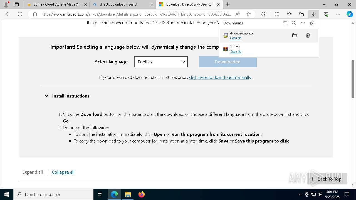The height and width of the screenshot is (200, 356).
Task: Click the Collapse all link
Action: (63, 172)
